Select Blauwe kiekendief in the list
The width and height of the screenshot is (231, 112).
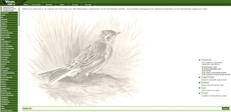click(x=9, y=33)
